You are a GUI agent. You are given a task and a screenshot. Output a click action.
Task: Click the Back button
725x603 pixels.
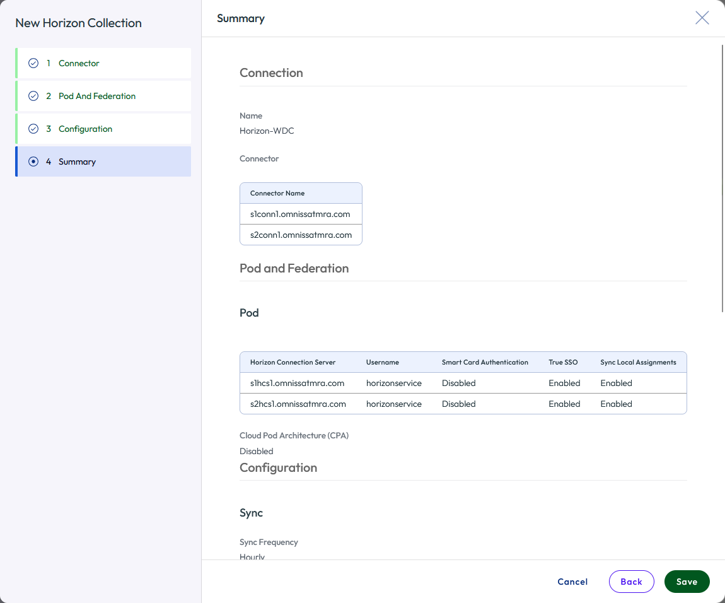(x=631, y=582)
